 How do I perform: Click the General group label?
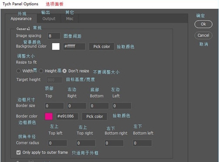point(23,29)
